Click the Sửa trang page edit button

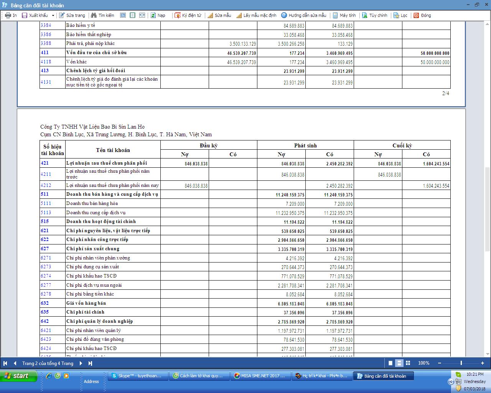point(72,15)
